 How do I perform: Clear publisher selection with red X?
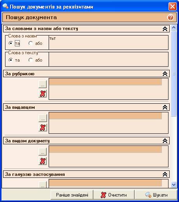coord(43,128)
